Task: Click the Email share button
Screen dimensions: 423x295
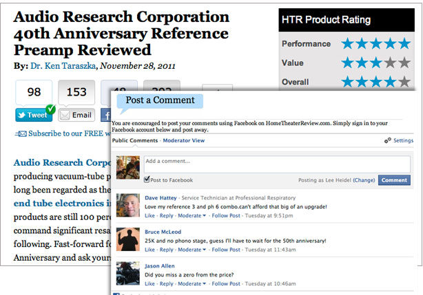Action: [x=76, y=116]
